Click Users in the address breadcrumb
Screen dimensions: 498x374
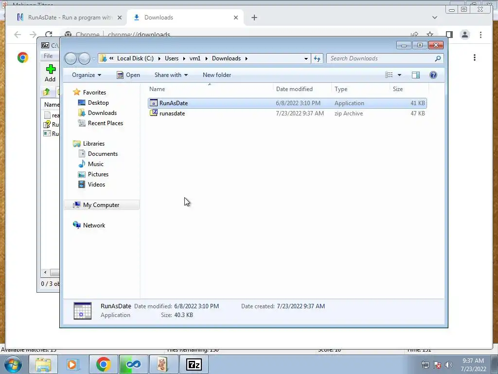(x=172, y=58)
